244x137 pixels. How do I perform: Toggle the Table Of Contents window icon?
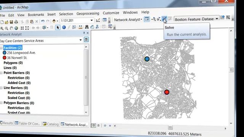[x=104, y=20]
